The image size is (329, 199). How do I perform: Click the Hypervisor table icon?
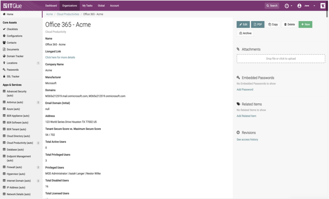(4, 174)
